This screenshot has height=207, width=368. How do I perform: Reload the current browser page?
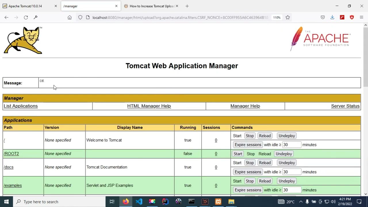(26, 18)
